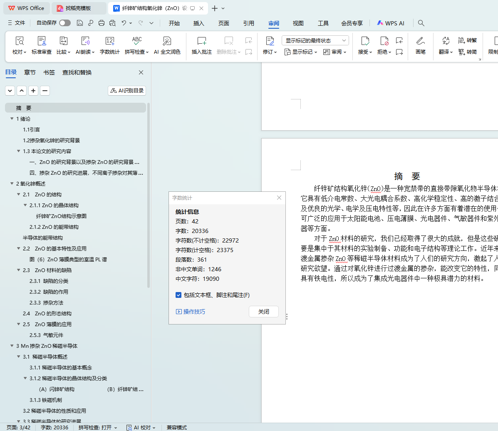The width and height of the screenshot is (498, 431).
Task: Open the 操作技巧 tips link
Action: [x=191, y=312]
